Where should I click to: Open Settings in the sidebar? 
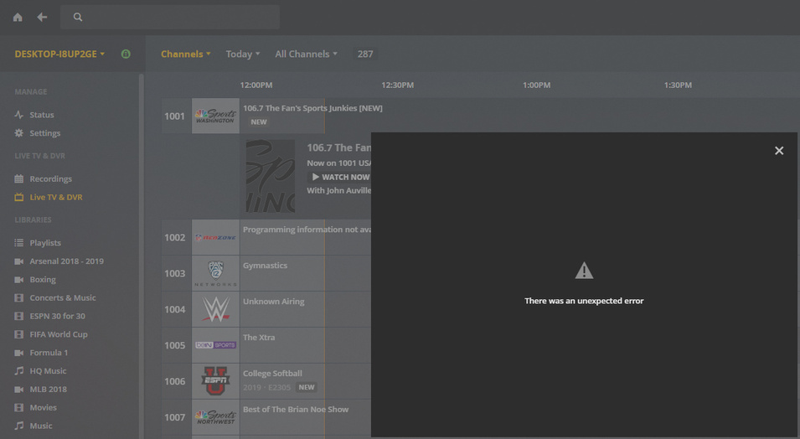(x=45, y=133)
